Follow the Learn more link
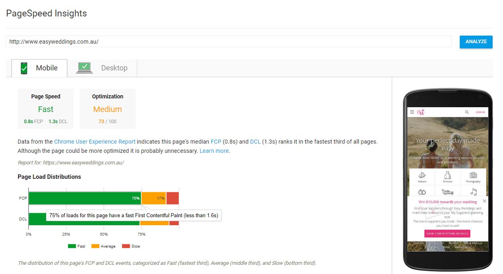Image resolution: width=503 pixels, height=274 pixels. [x=214, y=151]
